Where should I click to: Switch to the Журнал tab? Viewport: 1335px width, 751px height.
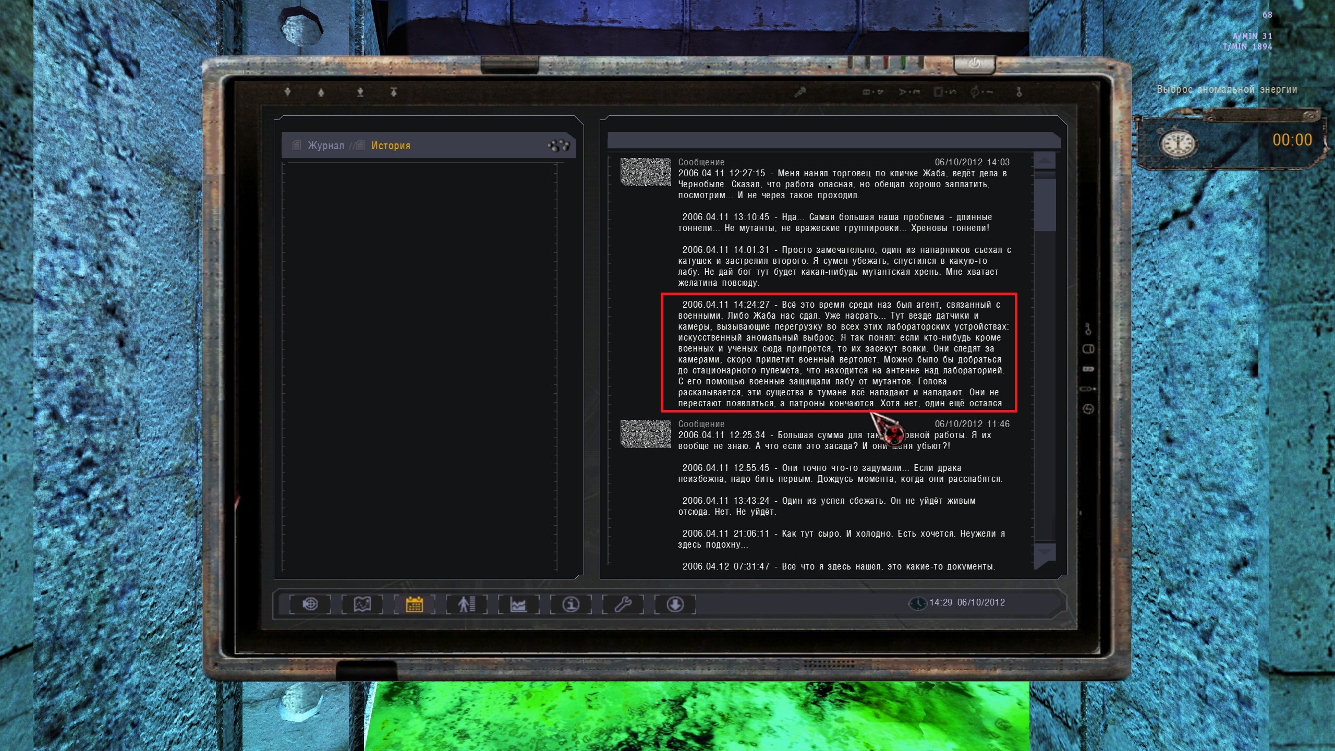coord(326,146)
